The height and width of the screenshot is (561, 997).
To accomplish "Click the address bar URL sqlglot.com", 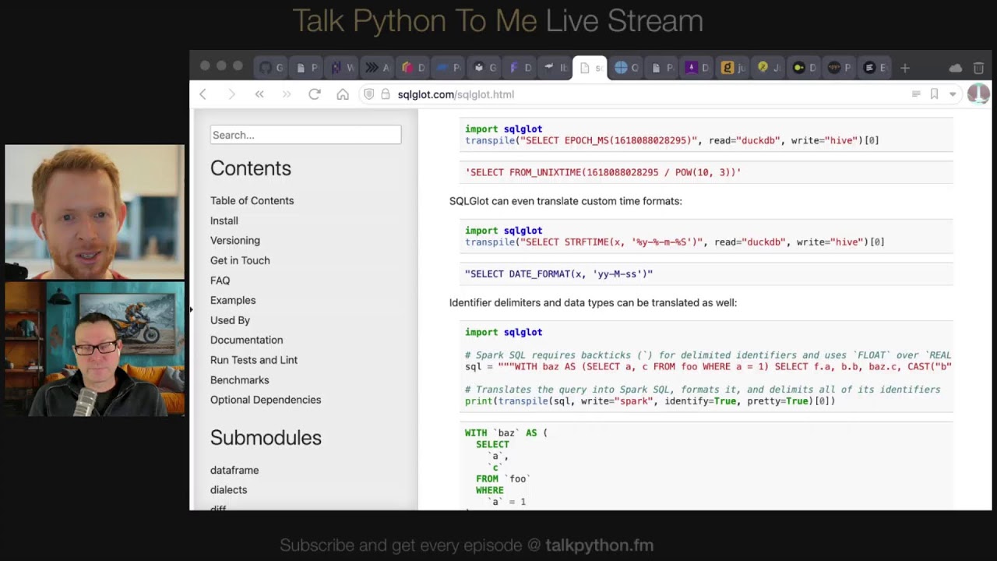I will [x=456, y=94].
